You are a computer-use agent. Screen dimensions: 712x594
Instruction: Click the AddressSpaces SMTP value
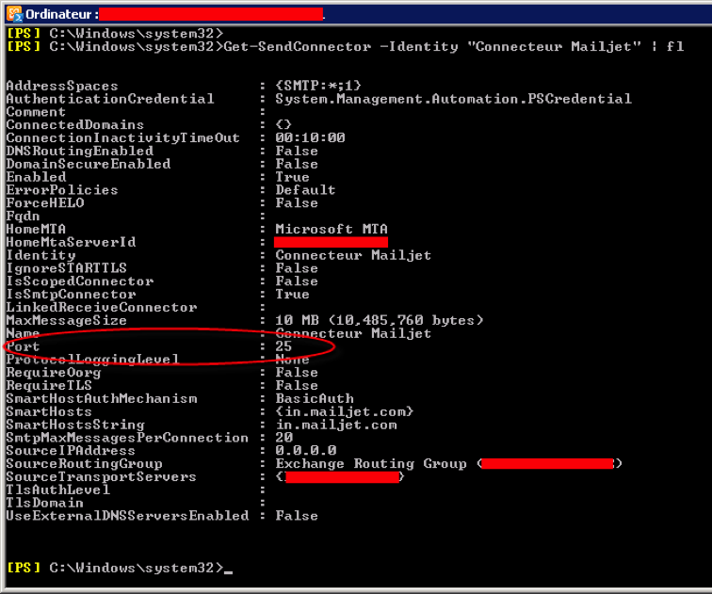318,86
